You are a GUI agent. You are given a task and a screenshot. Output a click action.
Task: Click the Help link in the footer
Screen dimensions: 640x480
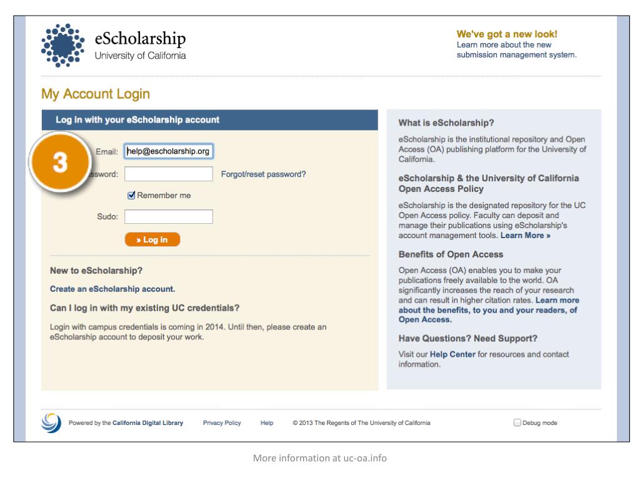267,423
